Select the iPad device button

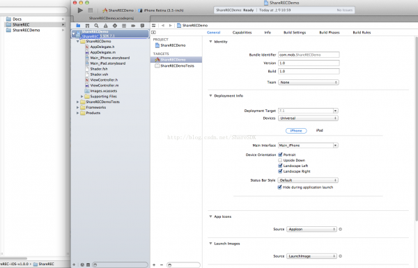coord(319,130)
